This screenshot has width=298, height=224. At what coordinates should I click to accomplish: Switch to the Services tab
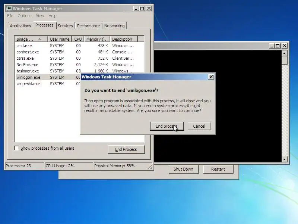[65, 26]
